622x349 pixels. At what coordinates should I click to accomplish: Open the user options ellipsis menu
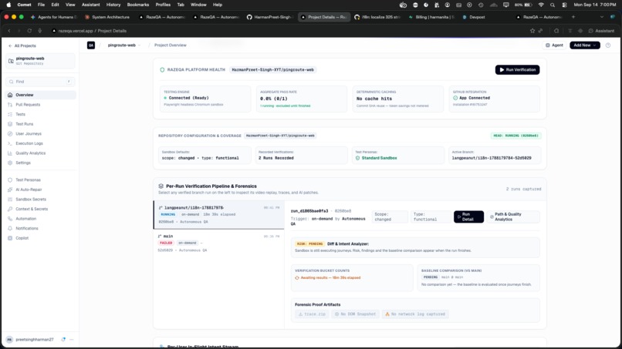72,340
